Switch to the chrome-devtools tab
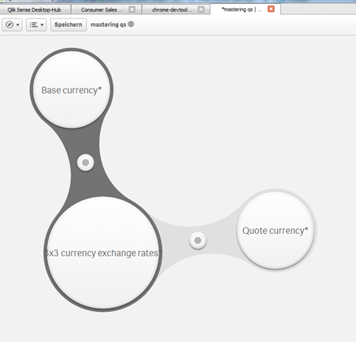The width and height of the screenshot is (356, 342). tap(171, 10)
